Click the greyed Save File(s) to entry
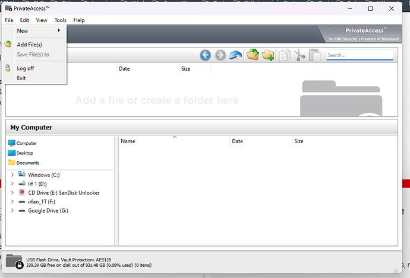Viewport: 410px width, 278px height. [x=34, y=55]
